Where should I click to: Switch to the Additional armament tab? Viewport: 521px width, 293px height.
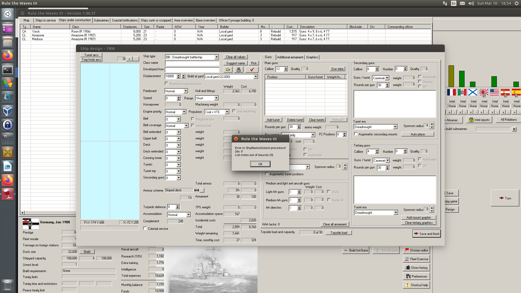click(x=290, y=57)
